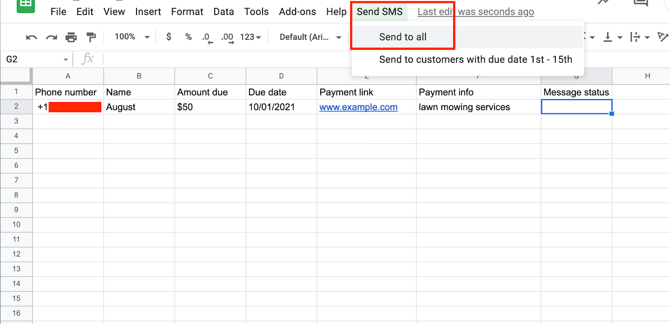Apply percent format icon
Screen dimensions: 670x324
(188, 37)
